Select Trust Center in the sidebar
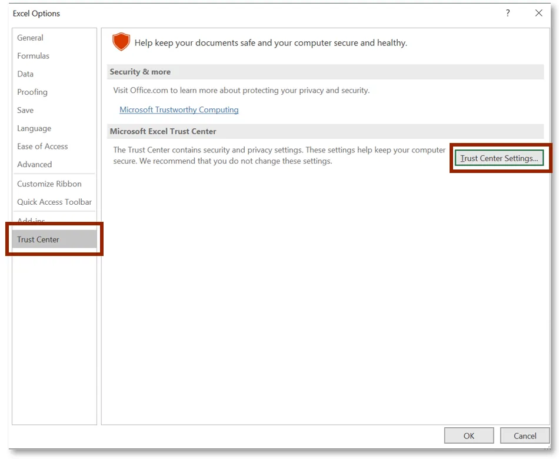Image resolution: width=559 pixels, height=459 pixels. click(x=38, y=240)
